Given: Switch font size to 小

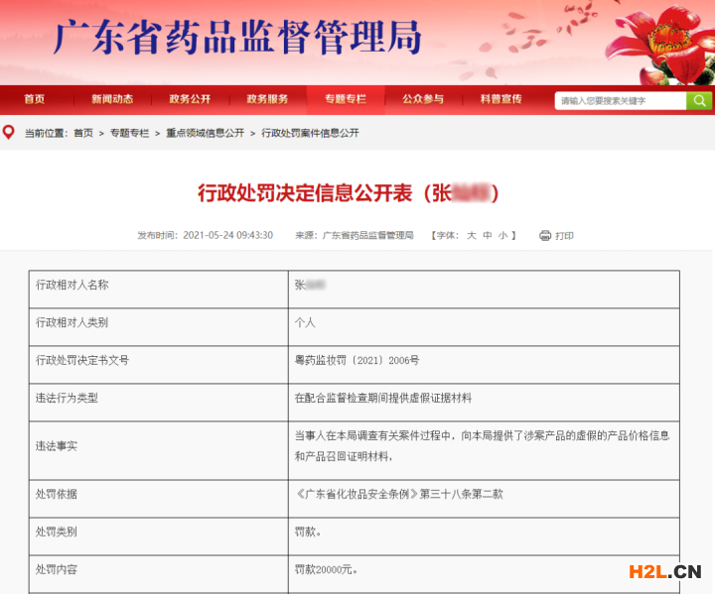Looking at the screenshot, I should pyautogui.click(x=502, y=235).
